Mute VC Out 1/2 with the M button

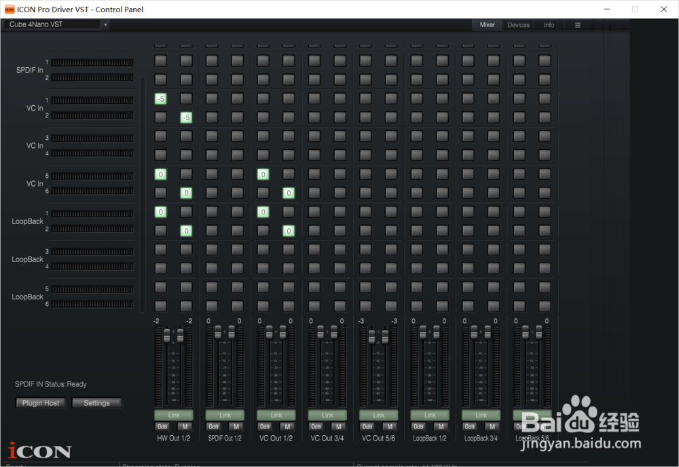(x=287, y=427)
